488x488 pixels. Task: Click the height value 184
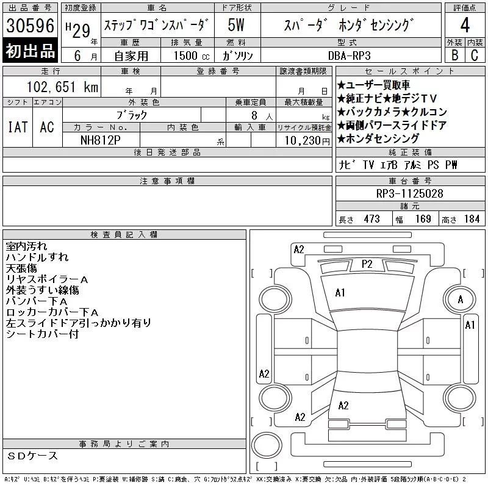[472, 219]
